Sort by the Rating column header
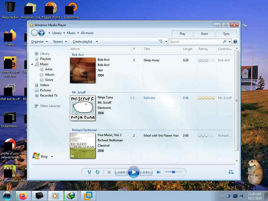This screenshot has height=201, width=268. (x=207, y=49)
